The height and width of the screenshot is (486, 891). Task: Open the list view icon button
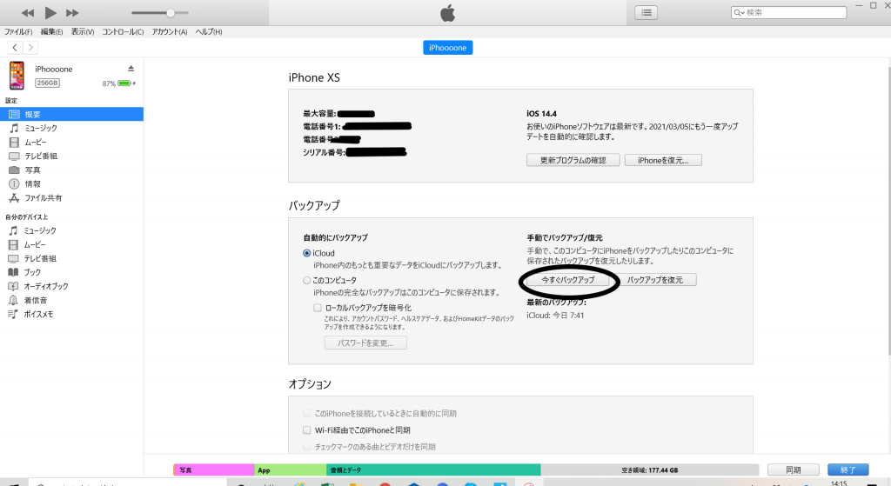(x=646, y=12)
